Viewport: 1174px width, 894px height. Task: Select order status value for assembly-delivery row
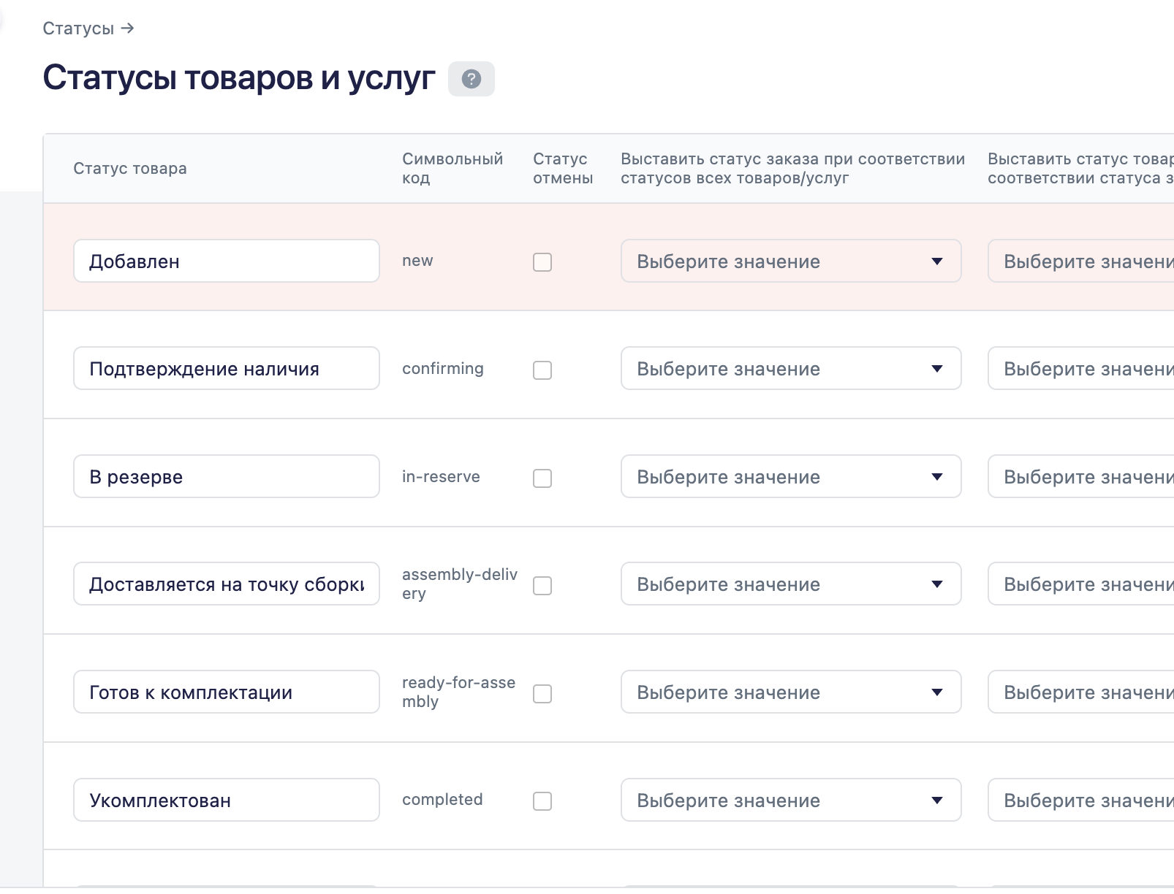(790, 584)
